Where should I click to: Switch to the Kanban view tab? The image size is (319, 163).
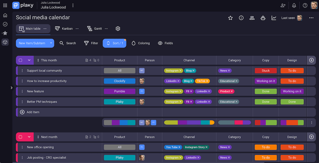click(x=64, y=29)
